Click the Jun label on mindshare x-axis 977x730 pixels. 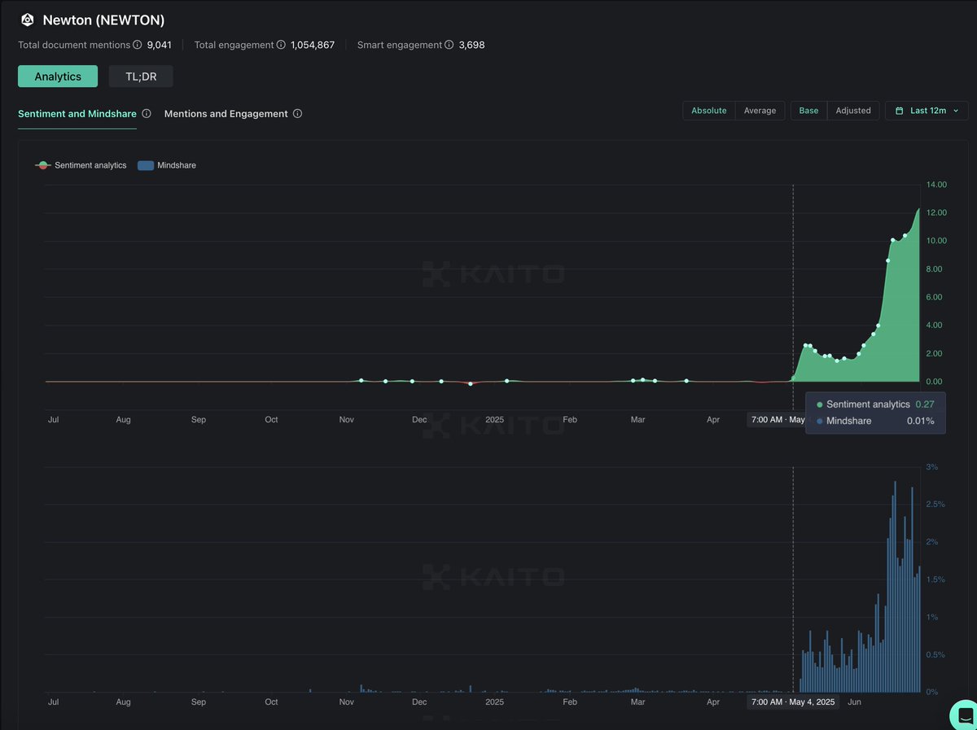[854, 702]
